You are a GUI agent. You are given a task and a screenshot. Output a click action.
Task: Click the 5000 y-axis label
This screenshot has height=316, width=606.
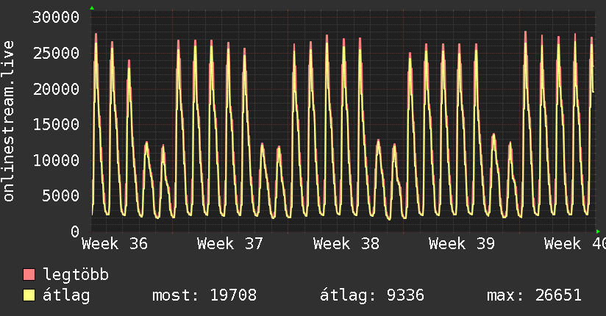(x=61, y=196)
